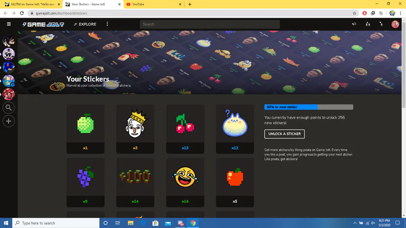The width and height of the screenshot is (406, 228).
Task: Open Microsoft Edge from the taskbar
Action: tap(143, 223)
